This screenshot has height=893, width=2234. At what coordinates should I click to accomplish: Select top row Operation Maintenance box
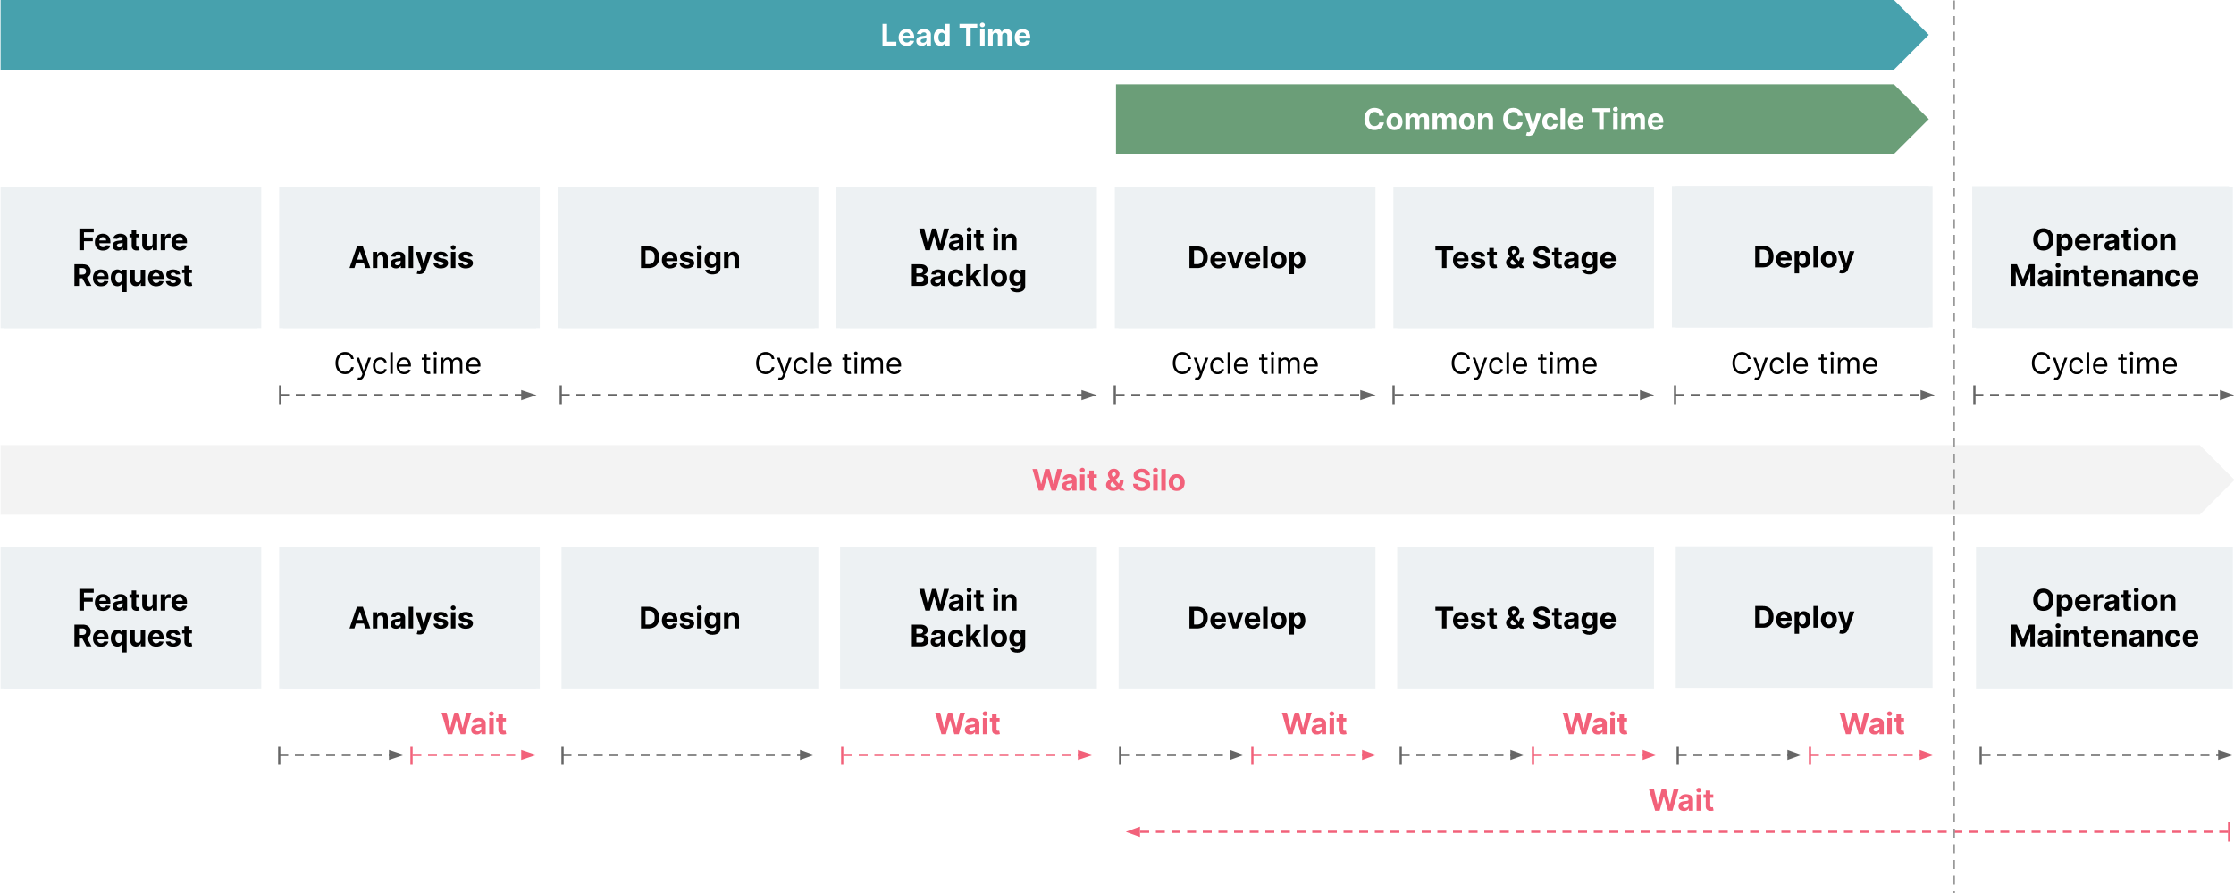point(2103,257)
